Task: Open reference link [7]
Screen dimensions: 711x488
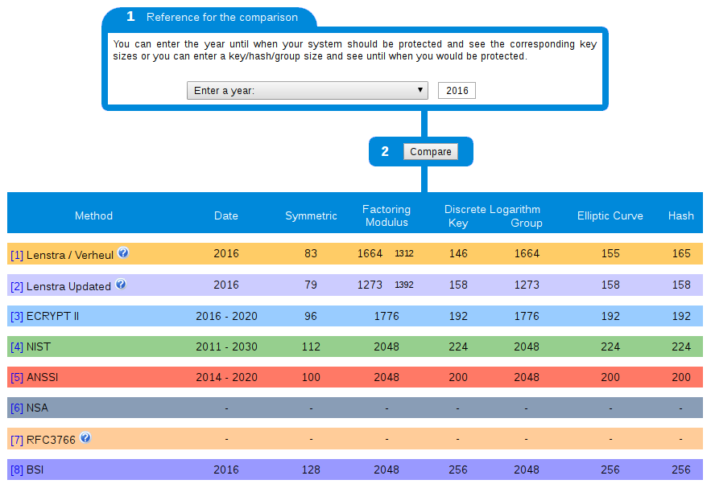Action: [x=17, y=440]
